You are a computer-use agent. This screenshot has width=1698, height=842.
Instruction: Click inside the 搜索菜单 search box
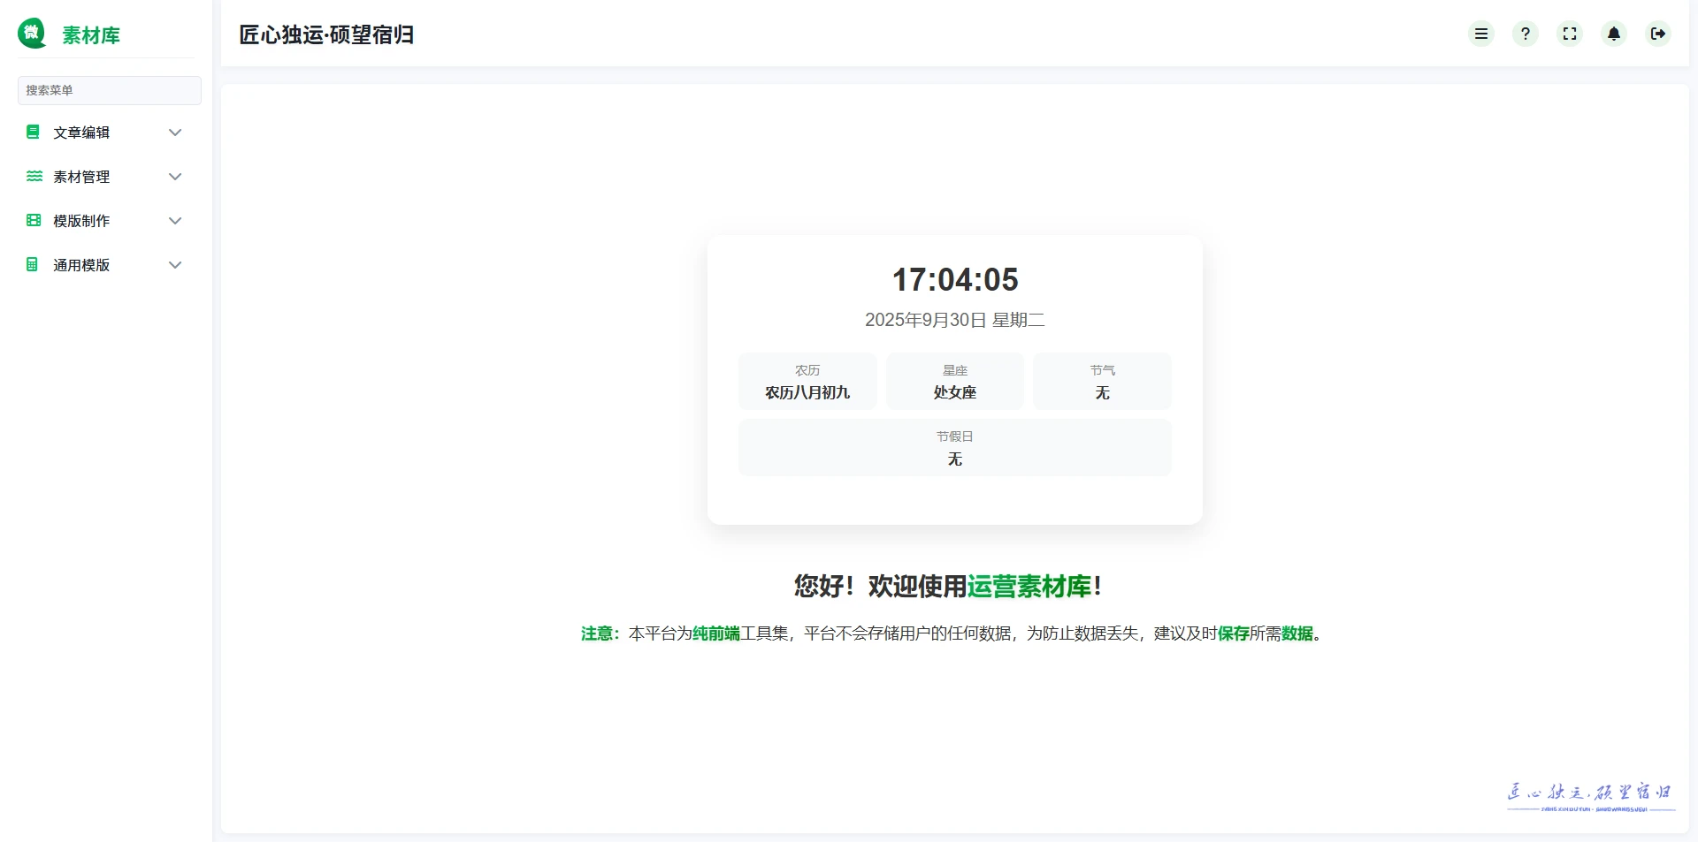pos(109,89)
